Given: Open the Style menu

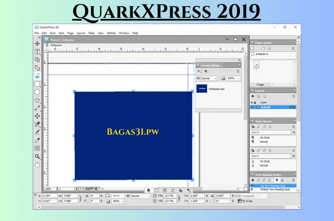Looking at the screenshot, I should pyautogui.click(x=53, y=33).
